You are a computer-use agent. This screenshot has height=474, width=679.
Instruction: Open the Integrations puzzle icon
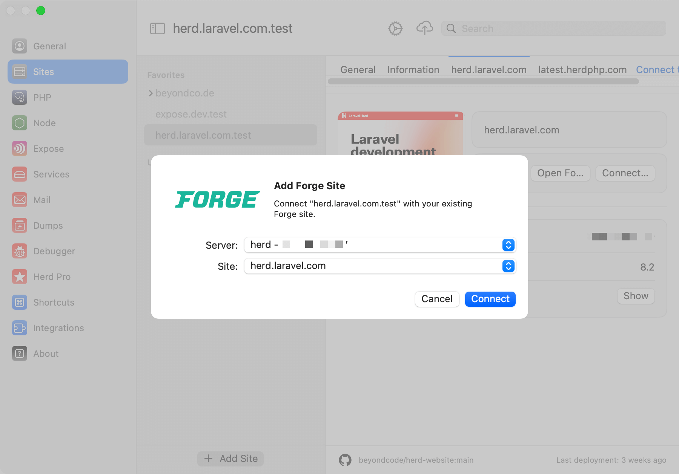[20, 328]
